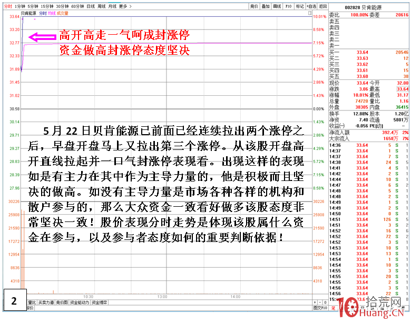Open the 资金博弈 indicator tab

click(x=99, y=302)
